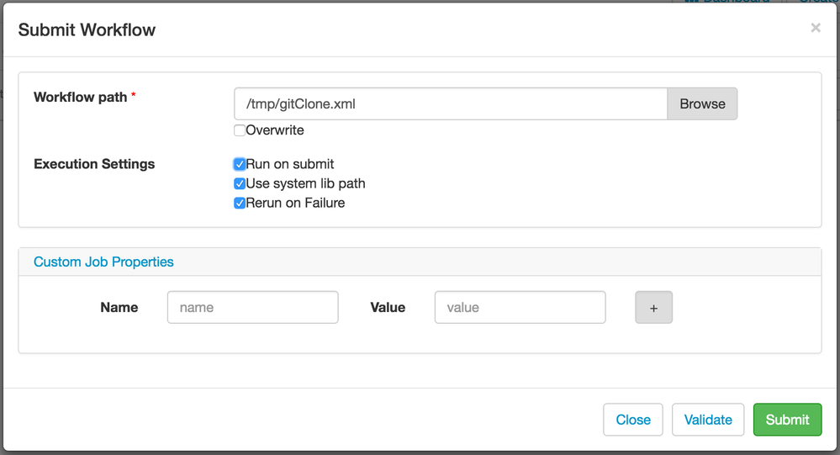The image size is (840, 455).
Task: Focus the property name input field
Action: click(252, 308)
